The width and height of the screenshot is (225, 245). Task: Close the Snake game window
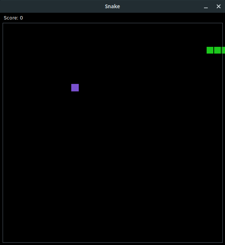(218, 6)
